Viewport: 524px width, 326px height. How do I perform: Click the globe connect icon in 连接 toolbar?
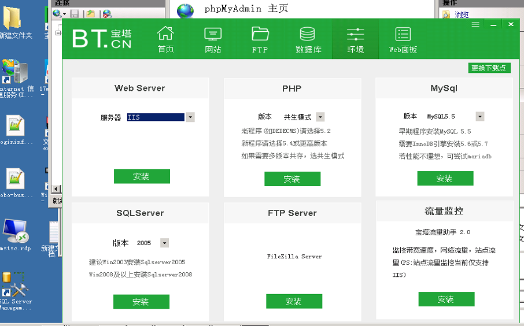click(57, 14)
